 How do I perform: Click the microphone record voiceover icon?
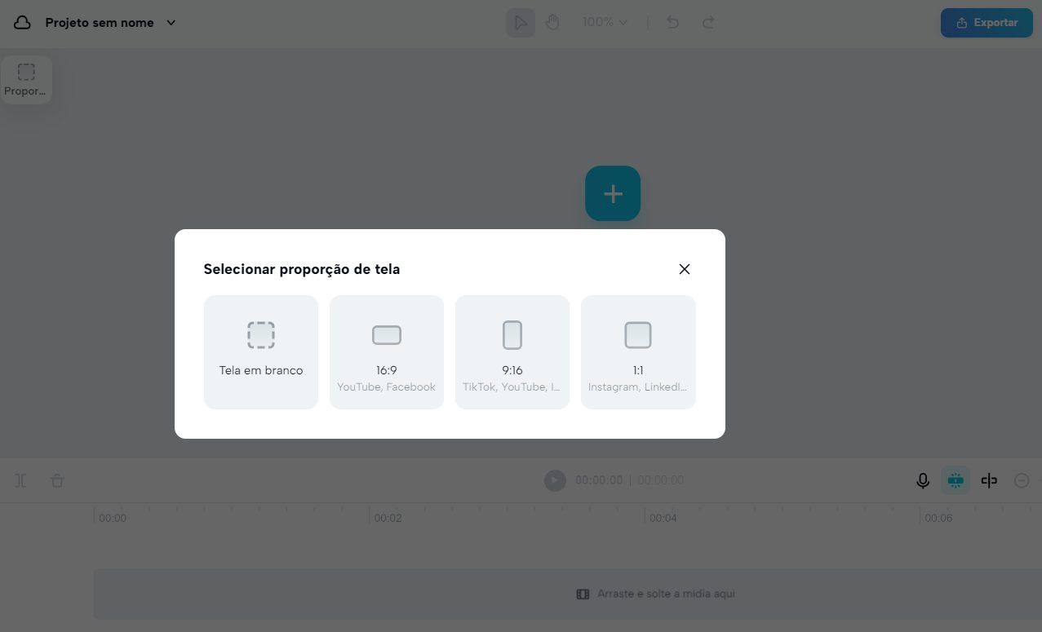923,480
